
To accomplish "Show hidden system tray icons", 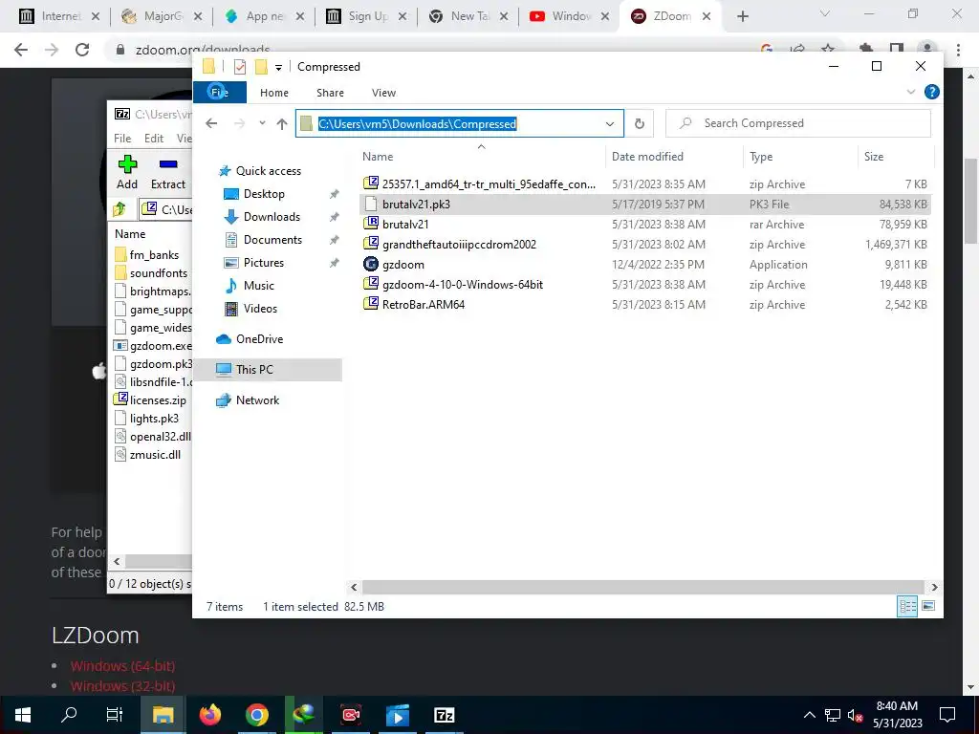I will coord(809,715).
